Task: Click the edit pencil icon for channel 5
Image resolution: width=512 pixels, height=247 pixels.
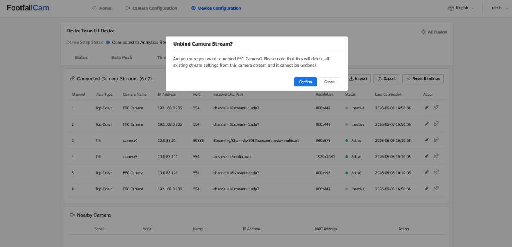Action: pyautogui.click(x=426, y=172)
